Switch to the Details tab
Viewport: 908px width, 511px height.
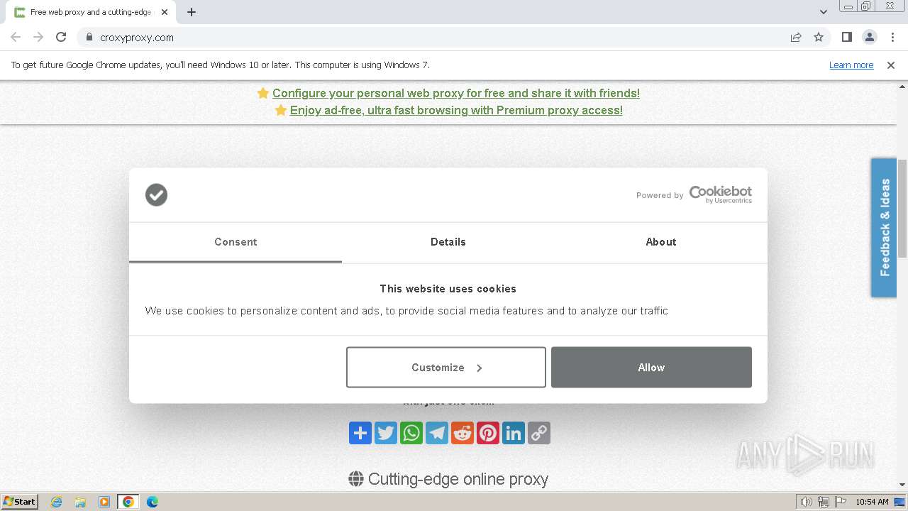click(448, 242)
